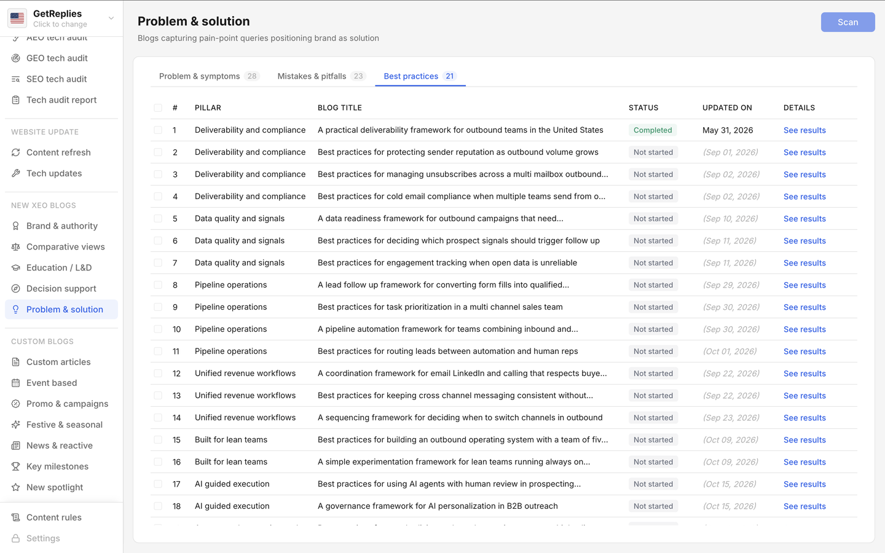Click the New spotlight star icon
Image resolution: width=885 pixels, height=553 pixels.
pos(16,487)
